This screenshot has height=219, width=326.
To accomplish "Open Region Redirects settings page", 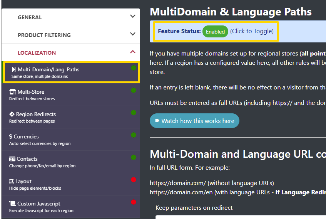I will coord(71,117).
